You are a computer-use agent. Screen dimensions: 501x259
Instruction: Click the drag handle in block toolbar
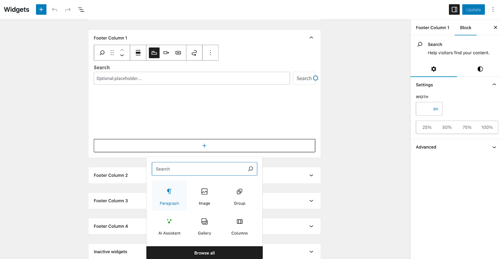pyautogui.click(x=112, y=53)
